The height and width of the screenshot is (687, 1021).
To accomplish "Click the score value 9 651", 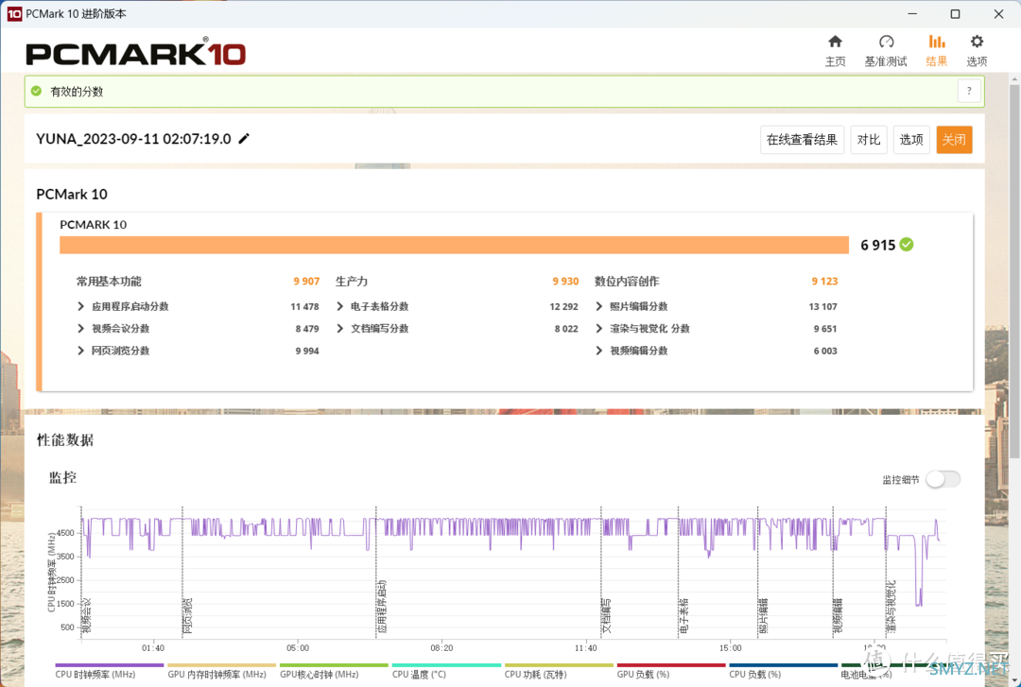I will [x=825, y=329].
